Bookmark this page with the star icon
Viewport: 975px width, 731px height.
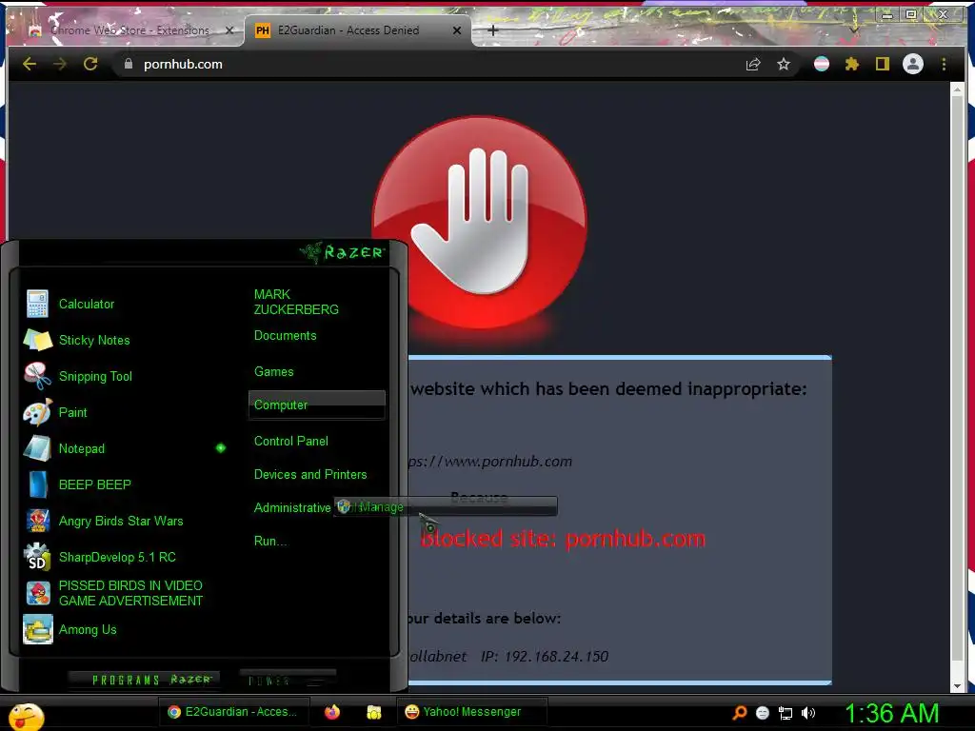784,64
